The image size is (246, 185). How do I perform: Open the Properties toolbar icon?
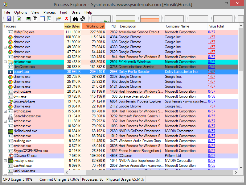(x=59, y=19)
